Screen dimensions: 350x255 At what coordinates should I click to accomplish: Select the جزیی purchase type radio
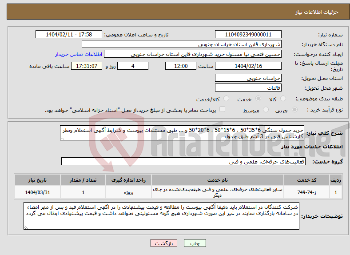(294, 110)
